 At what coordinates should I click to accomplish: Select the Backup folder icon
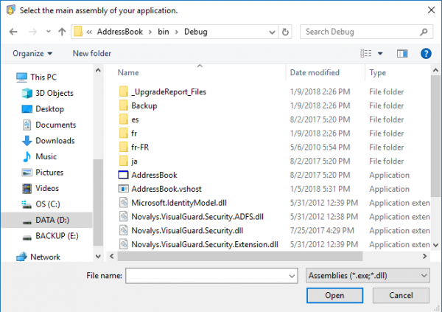(x=124, y=105)
